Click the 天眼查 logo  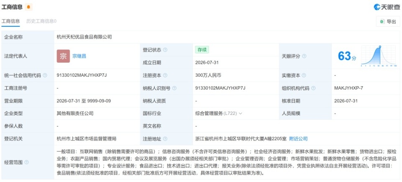tap(387, 7)
